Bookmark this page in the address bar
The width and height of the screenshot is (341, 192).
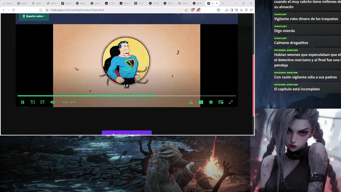[40, 10]
